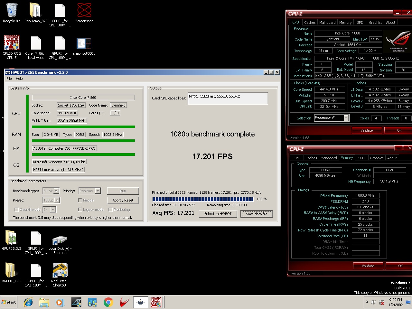Open the volume tray icon
Screen dimensions: 412x309
374,302
